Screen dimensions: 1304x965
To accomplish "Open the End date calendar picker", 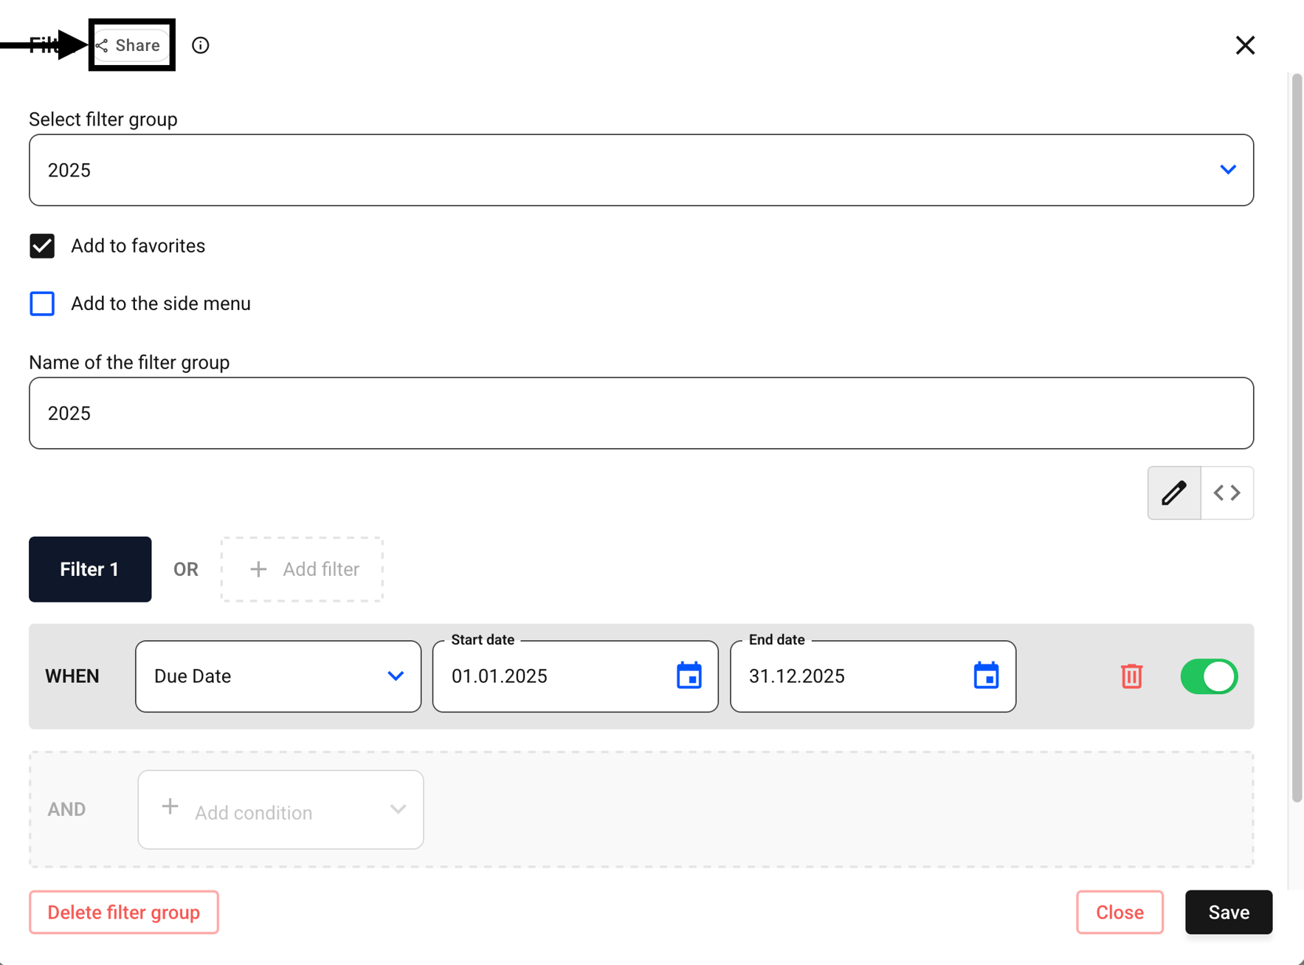I will [986, 676].
